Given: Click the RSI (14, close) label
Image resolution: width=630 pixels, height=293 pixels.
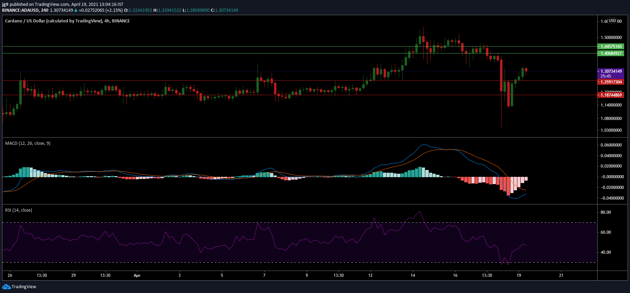Looking at the screenshot, I should pyautogui.click(x=19, y=210).
